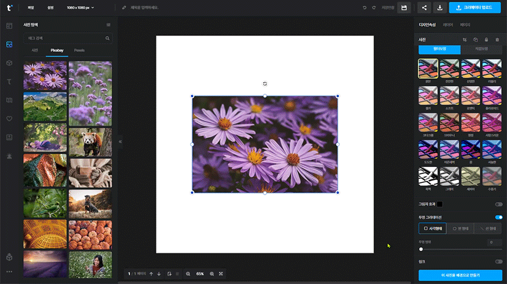Lock the selected photo with lock icon

486,40
